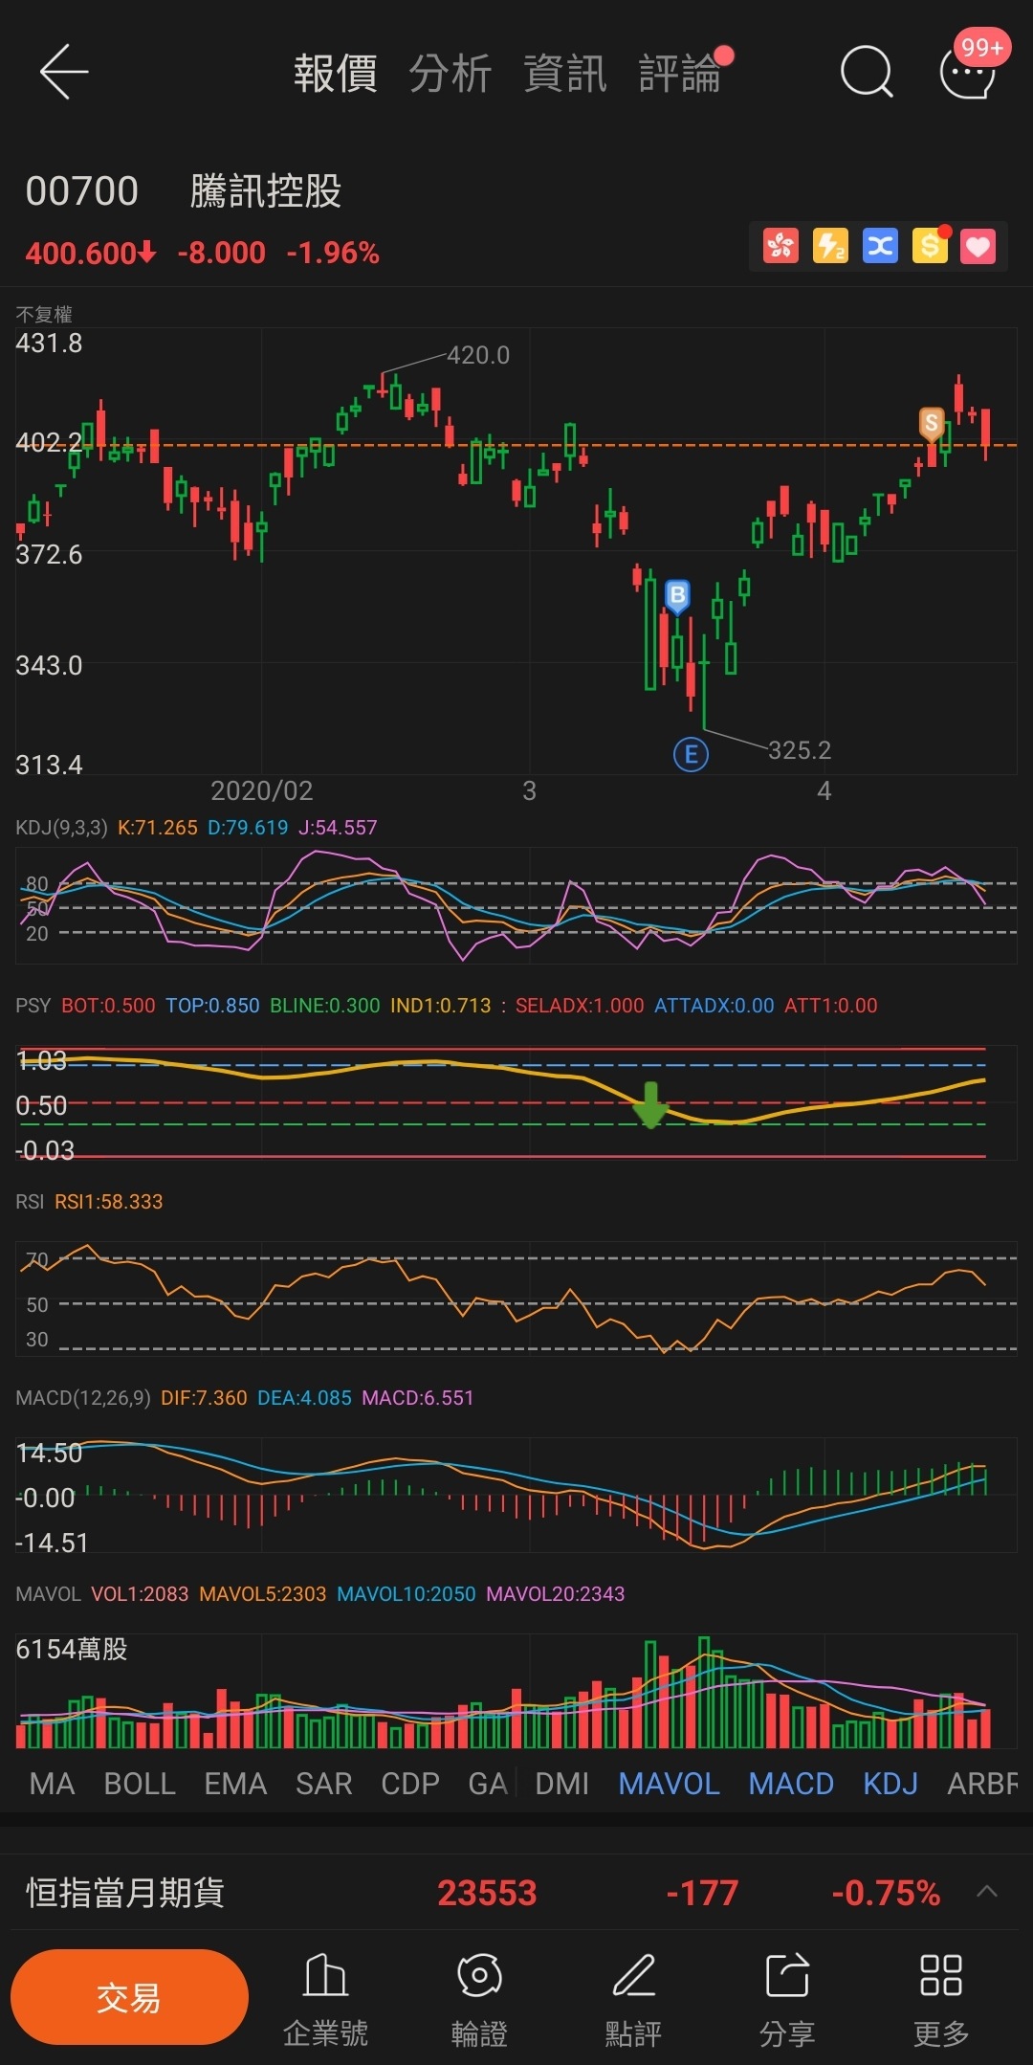Tap the futures change -0.75%

point(886,1893)
